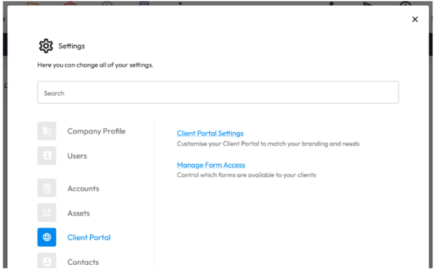The width and height of the screenshot is (435, 270).
Task: Click the Settings heading text
Action: (x=72, y=46)
